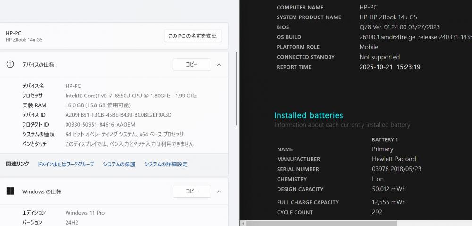
Task: Click battery name value Primary
Action: [x=382, y=149]
